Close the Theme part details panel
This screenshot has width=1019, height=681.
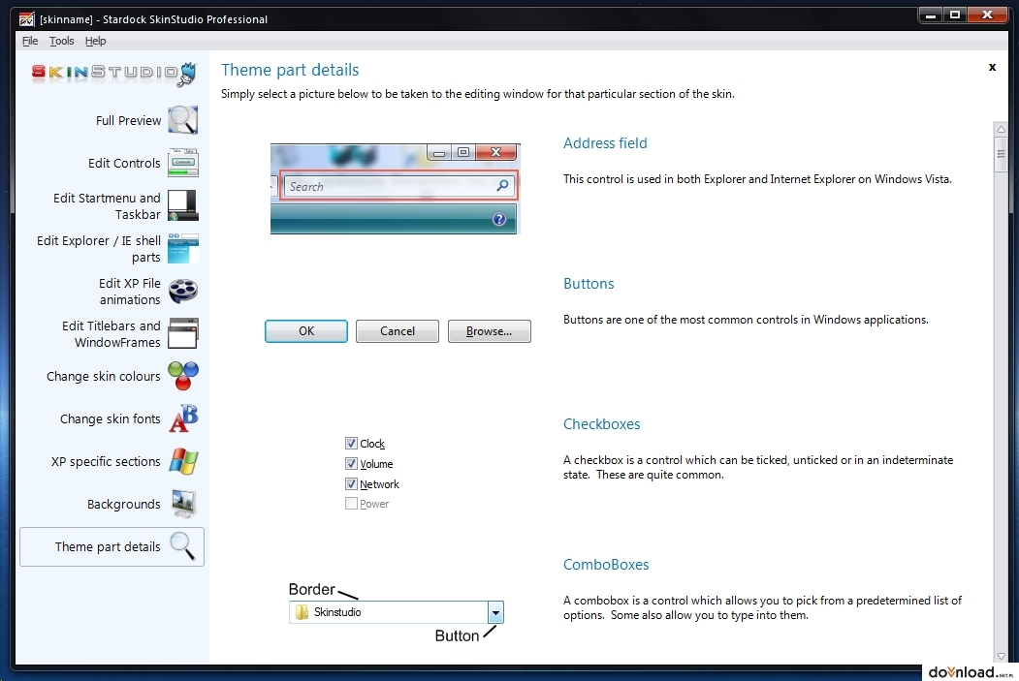click(992, 67)
